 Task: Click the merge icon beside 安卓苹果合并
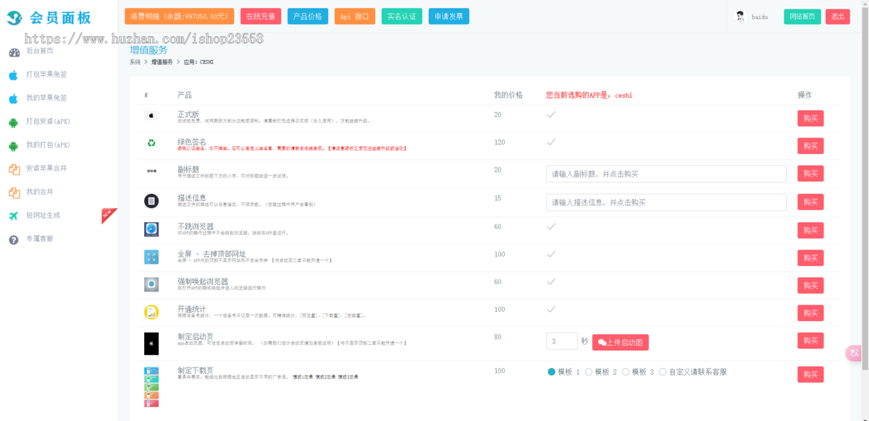[x=14, y=169]
